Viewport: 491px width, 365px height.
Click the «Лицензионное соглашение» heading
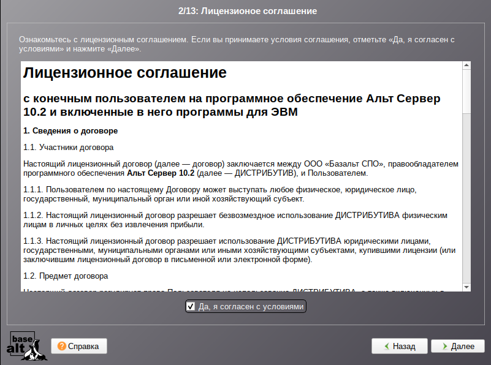(125, 72)
